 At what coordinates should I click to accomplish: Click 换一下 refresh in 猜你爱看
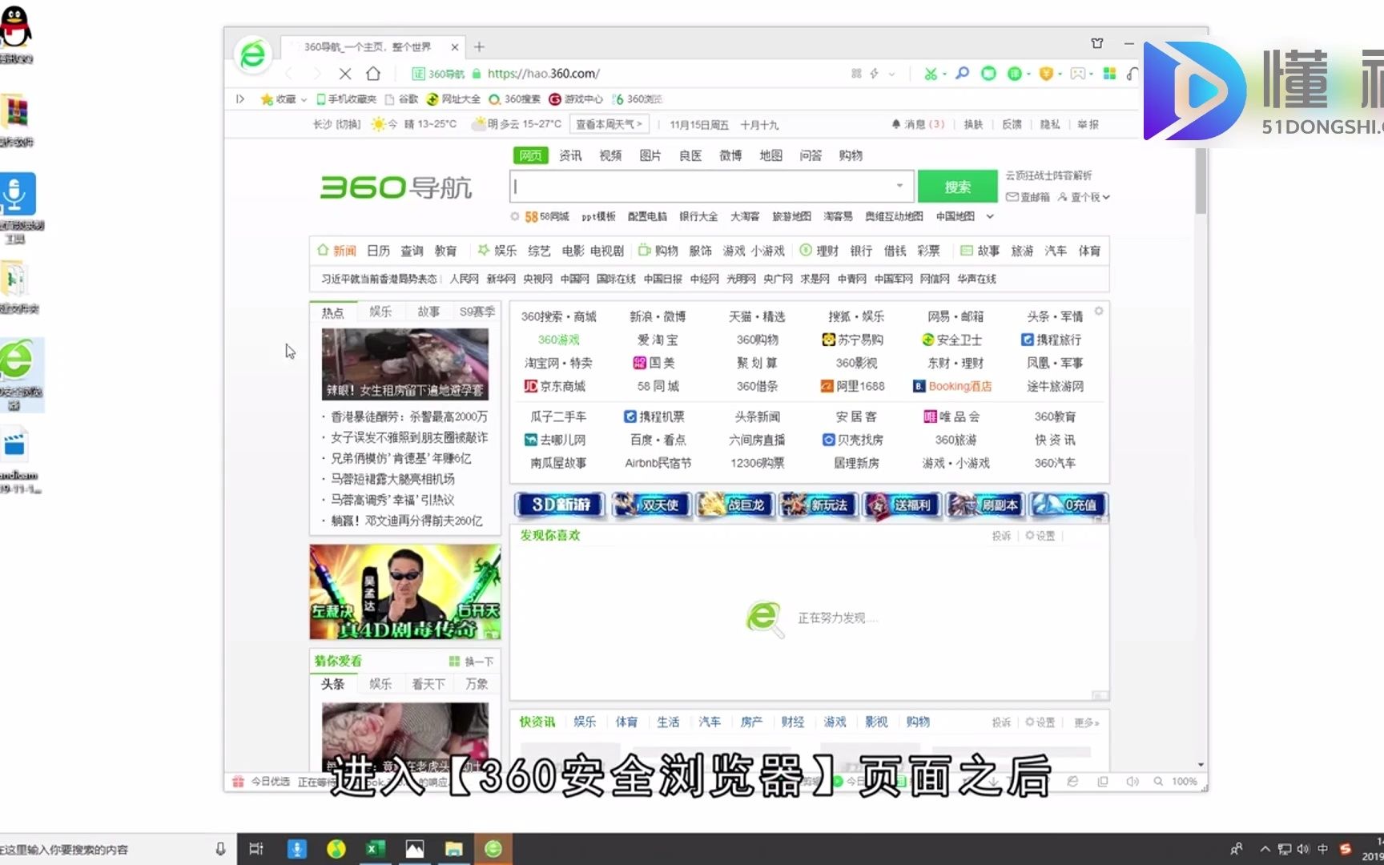click(x=471, y=662)
